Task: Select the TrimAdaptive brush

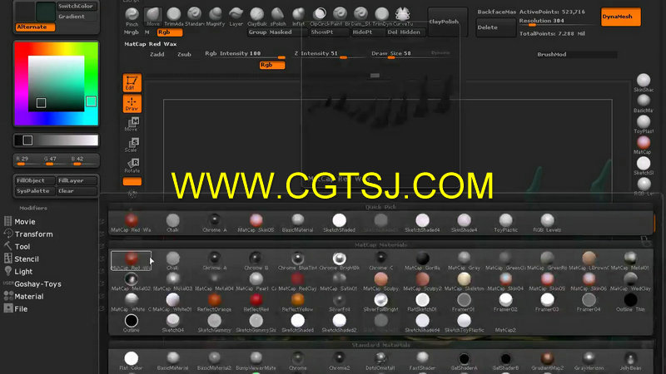Action: (174, 15)
